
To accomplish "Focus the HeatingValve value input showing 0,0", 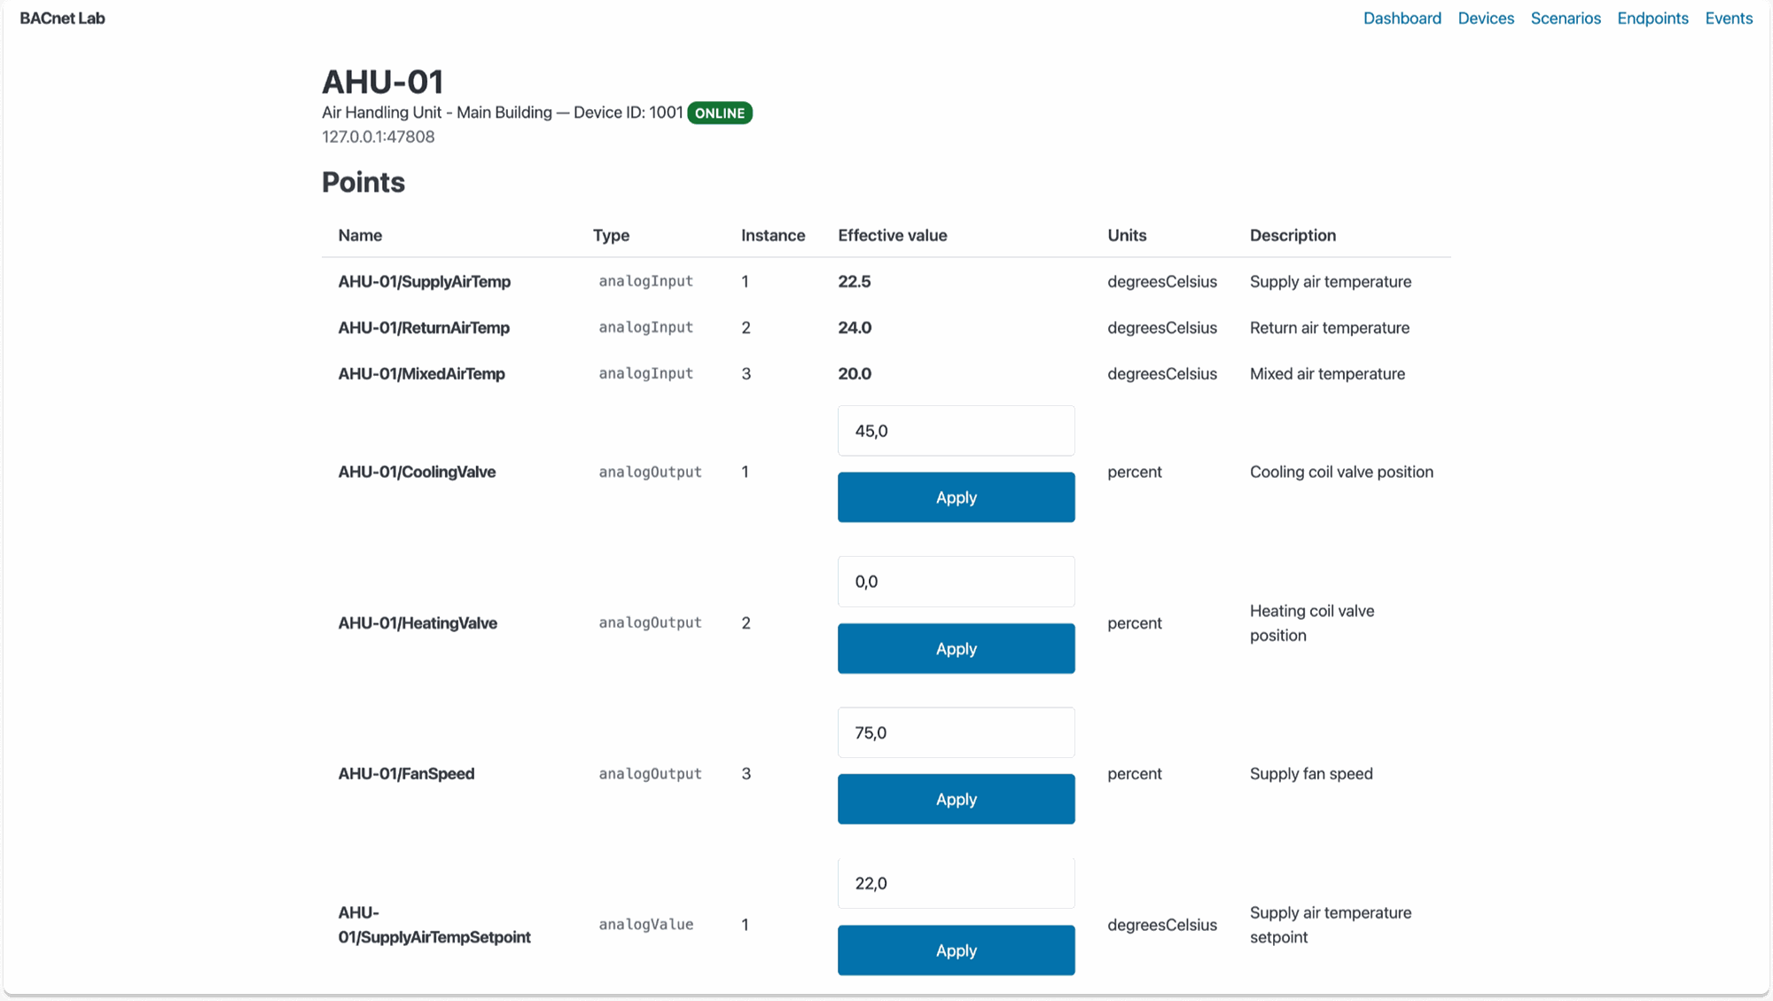I will pos(956,582).
